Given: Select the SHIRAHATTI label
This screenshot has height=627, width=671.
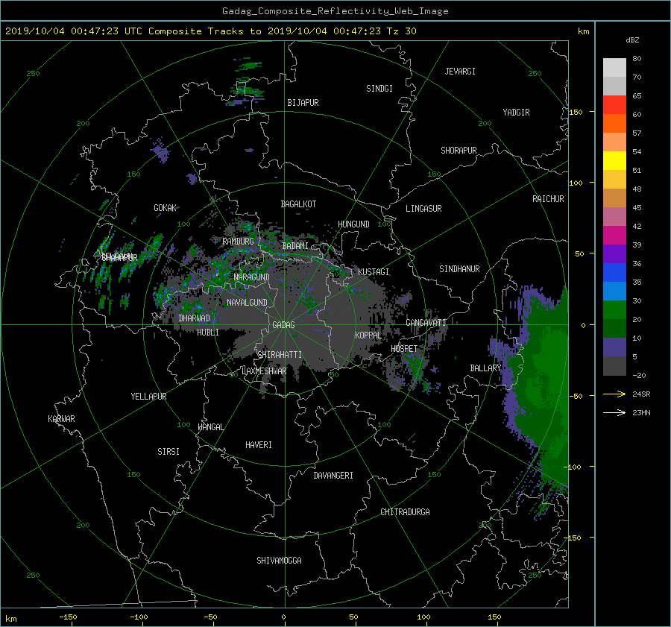Looking at the screenshot, I should (x=280, y=355).
